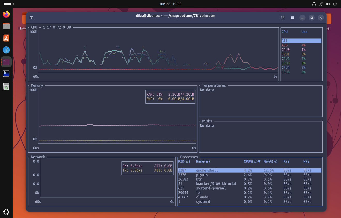Select the systemd-journal process row
The height and width of the screenshot is (218, 341).
(x=250, y=188)
